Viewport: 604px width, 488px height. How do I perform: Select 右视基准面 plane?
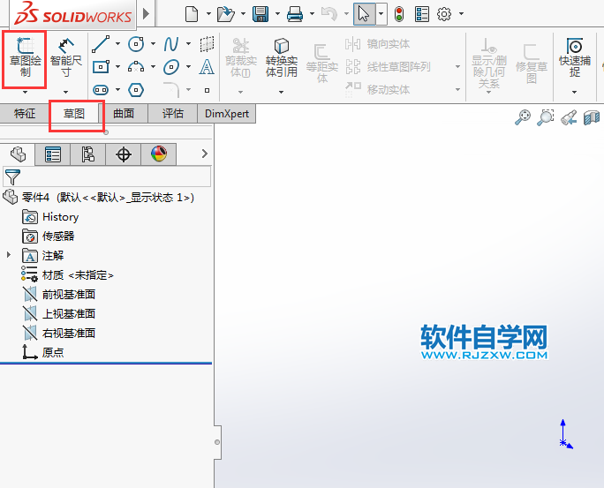coord(59,333)
